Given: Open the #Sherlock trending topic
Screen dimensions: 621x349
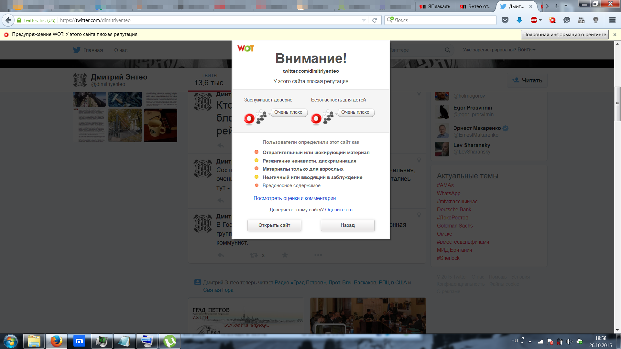Looking at the screenshot, I should 448,258.
